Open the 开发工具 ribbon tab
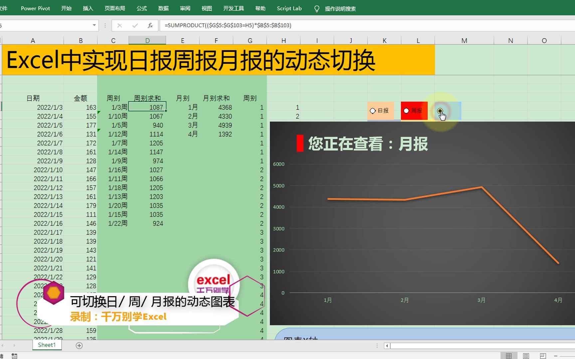The image size is (575, 359). (234, 8)
